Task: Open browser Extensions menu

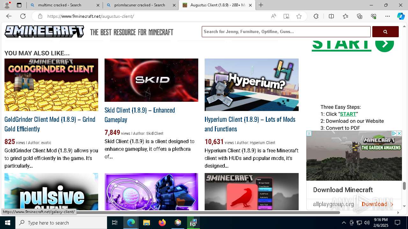Action: pos(316,16)
